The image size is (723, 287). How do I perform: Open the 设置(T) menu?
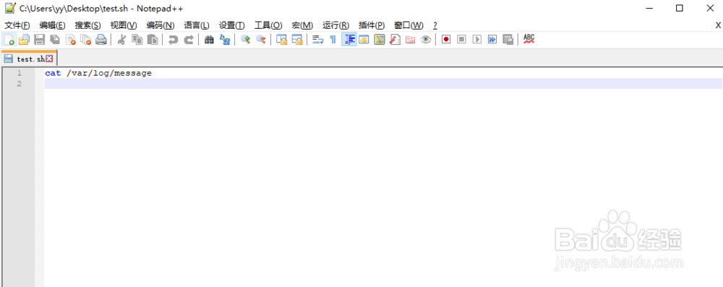tap(232, 25)
